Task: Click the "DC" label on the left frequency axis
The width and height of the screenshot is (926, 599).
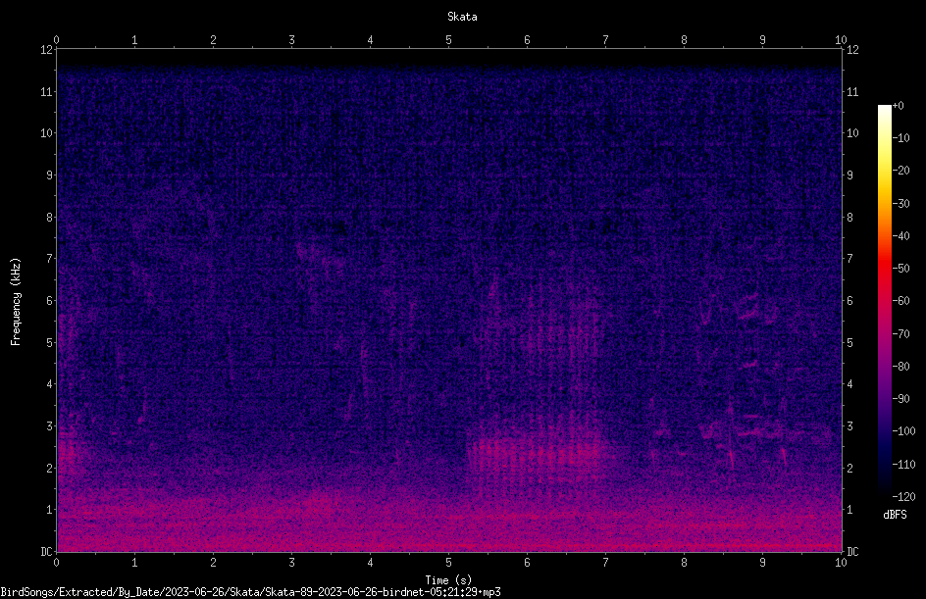Action: coord(46,552)
